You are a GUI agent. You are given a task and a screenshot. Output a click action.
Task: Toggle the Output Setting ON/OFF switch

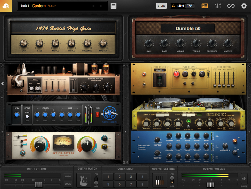(172, 180)
